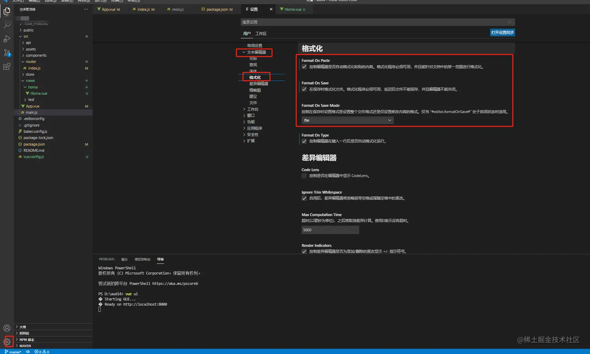Open the Extensions view icon
The height and width of the screenshot is (354, 590).
tap(7, 66)
